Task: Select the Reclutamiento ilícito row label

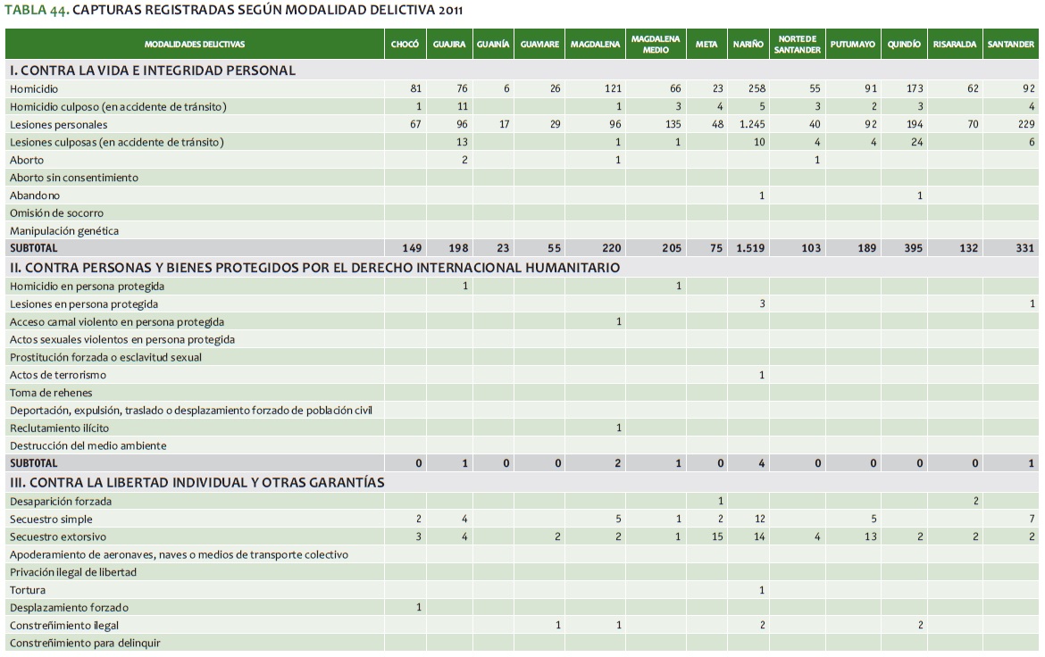Action: [59, 428]
